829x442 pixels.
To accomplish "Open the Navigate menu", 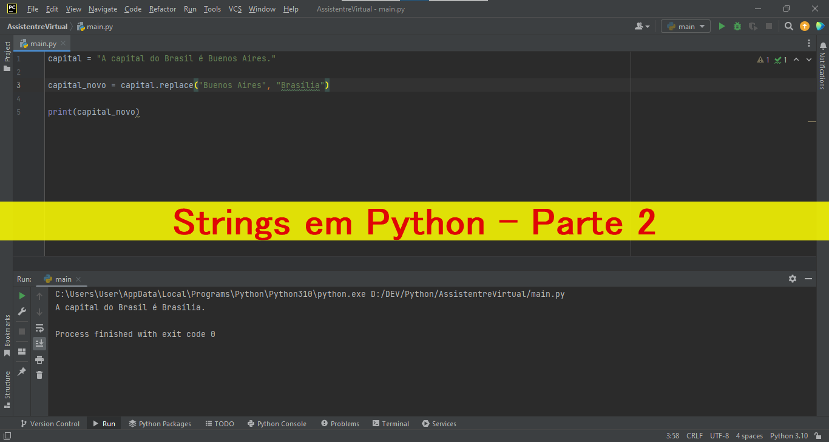I will pyautogui.click(x=103, y=8).
